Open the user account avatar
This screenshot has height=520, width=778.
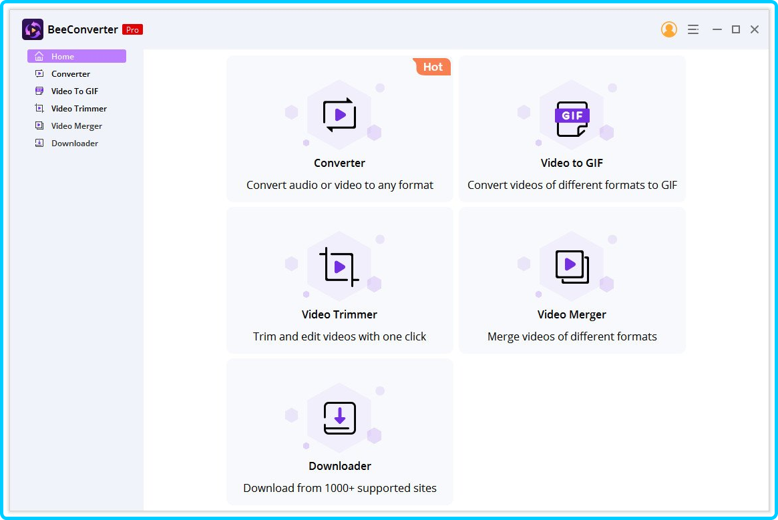click(669, 30)
